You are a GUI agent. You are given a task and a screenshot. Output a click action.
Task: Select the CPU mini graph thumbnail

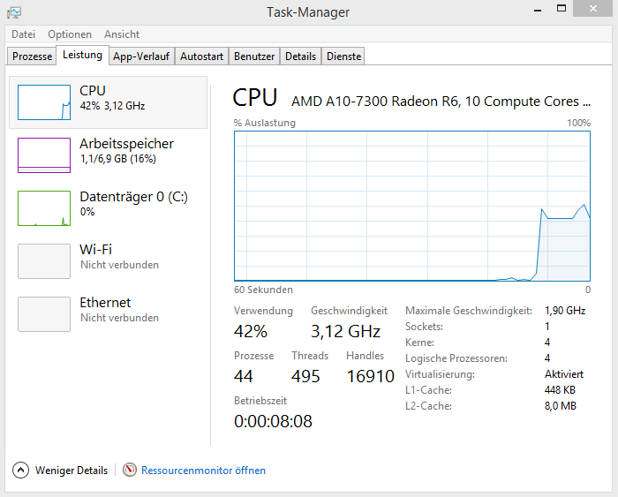pos(44,102)
